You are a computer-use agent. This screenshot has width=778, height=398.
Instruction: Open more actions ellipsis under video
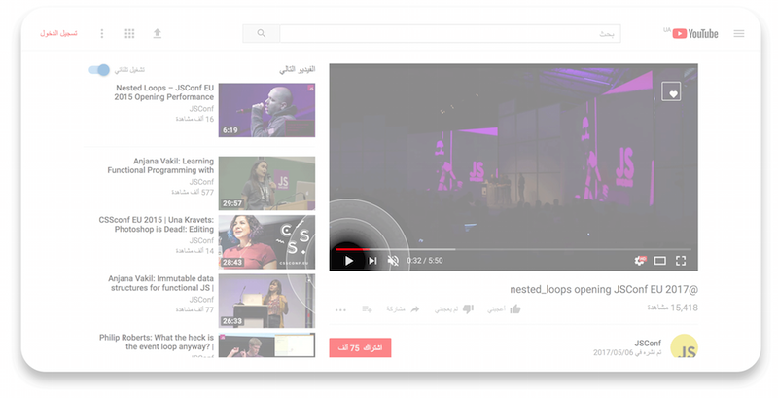point(340,310)
